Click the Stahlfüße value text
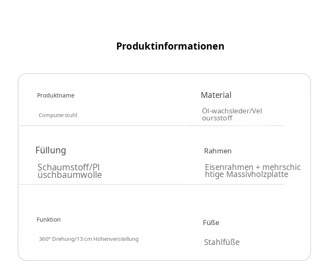The height and width of the screenshot is (280, 329). point(222,242)
